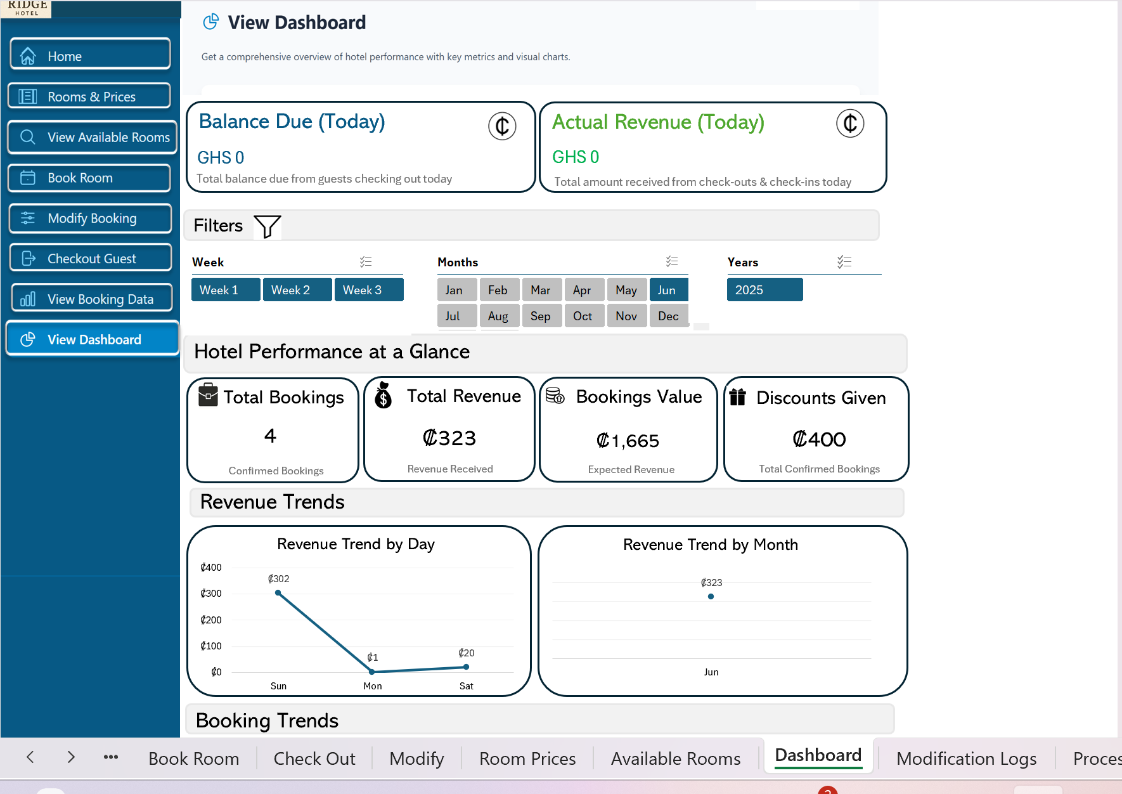Switch to the Check Out sheet tab
Viewport: 1122px width, 794px height.
click(x=314, y=758)
